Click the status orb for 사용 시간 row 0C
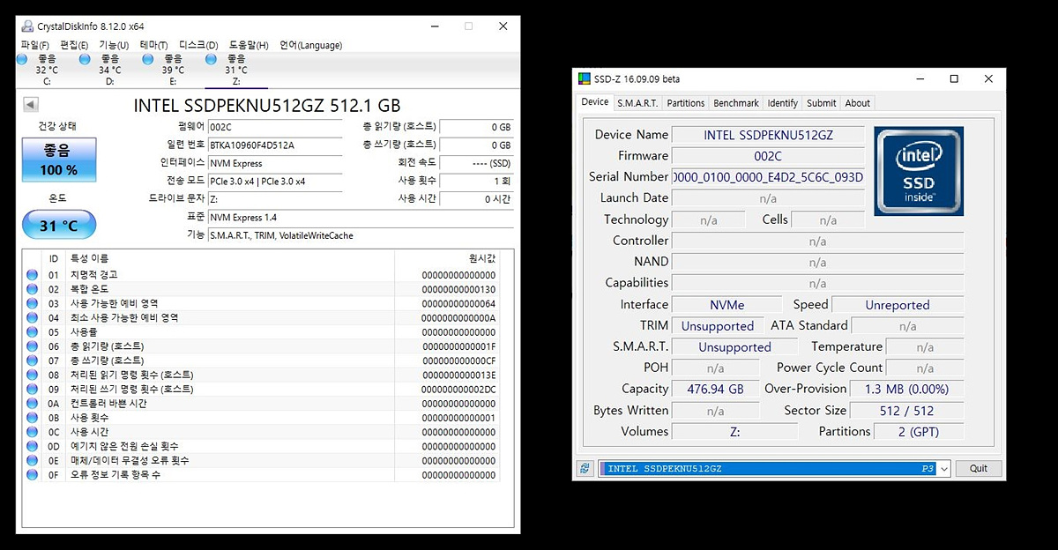Screen dimensions: 1058x550 [33, 432]
